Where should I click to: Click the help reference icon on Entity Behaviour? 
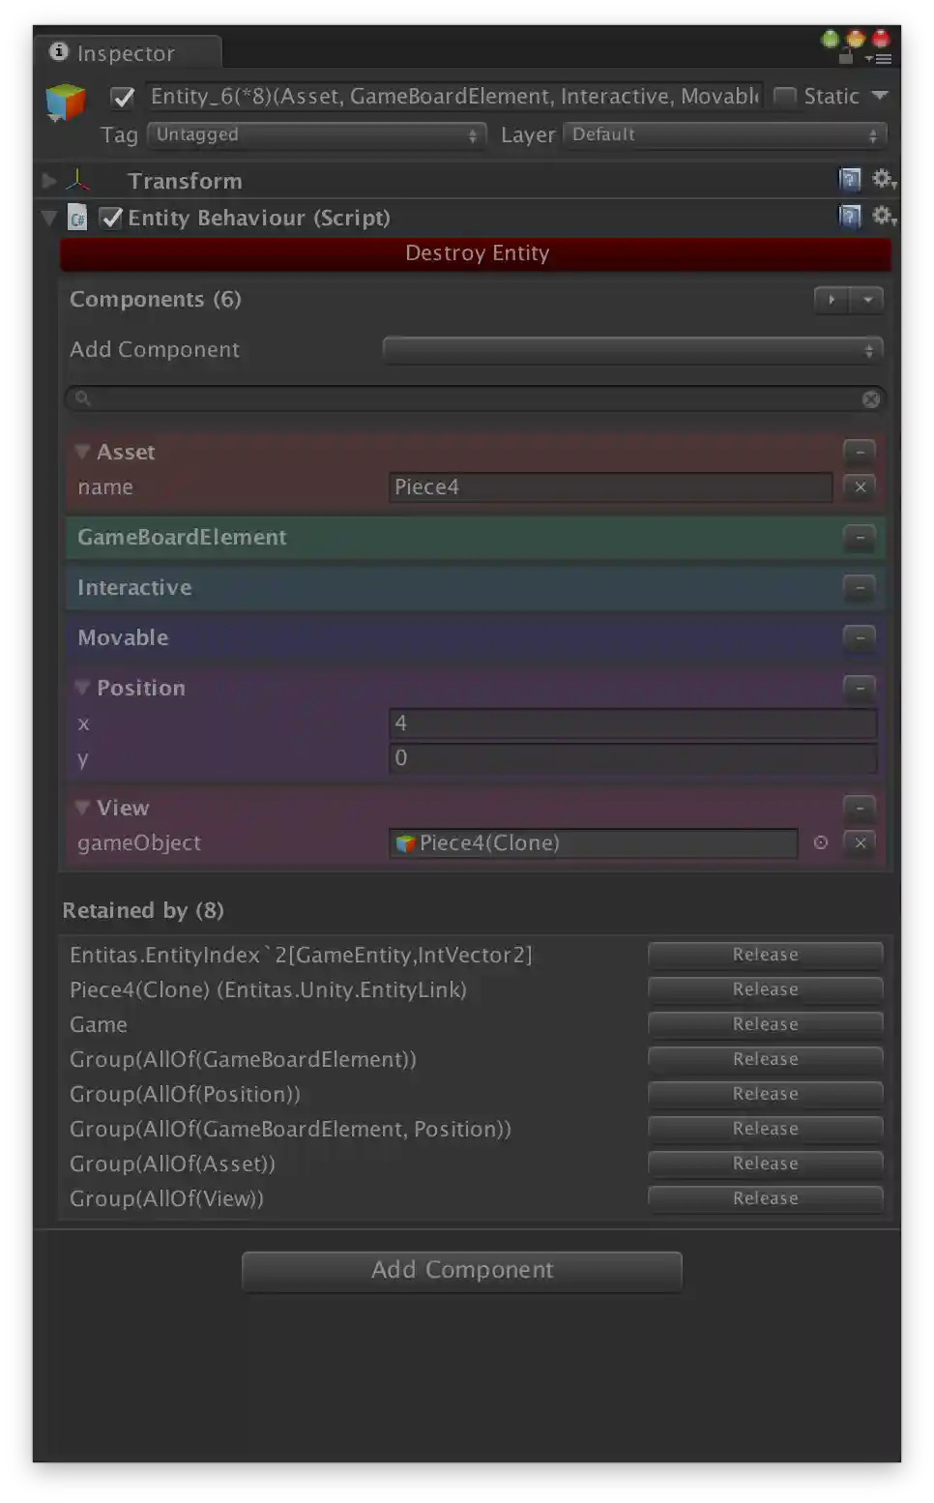coord(848,217)
